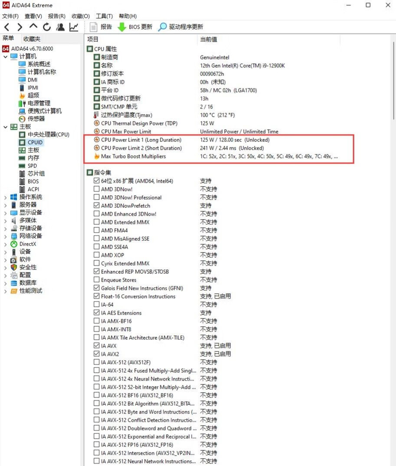This screenshot has width=396, height=466.
Task: Collapse the 计算机 tree node
Action: [x=5, y=56]
